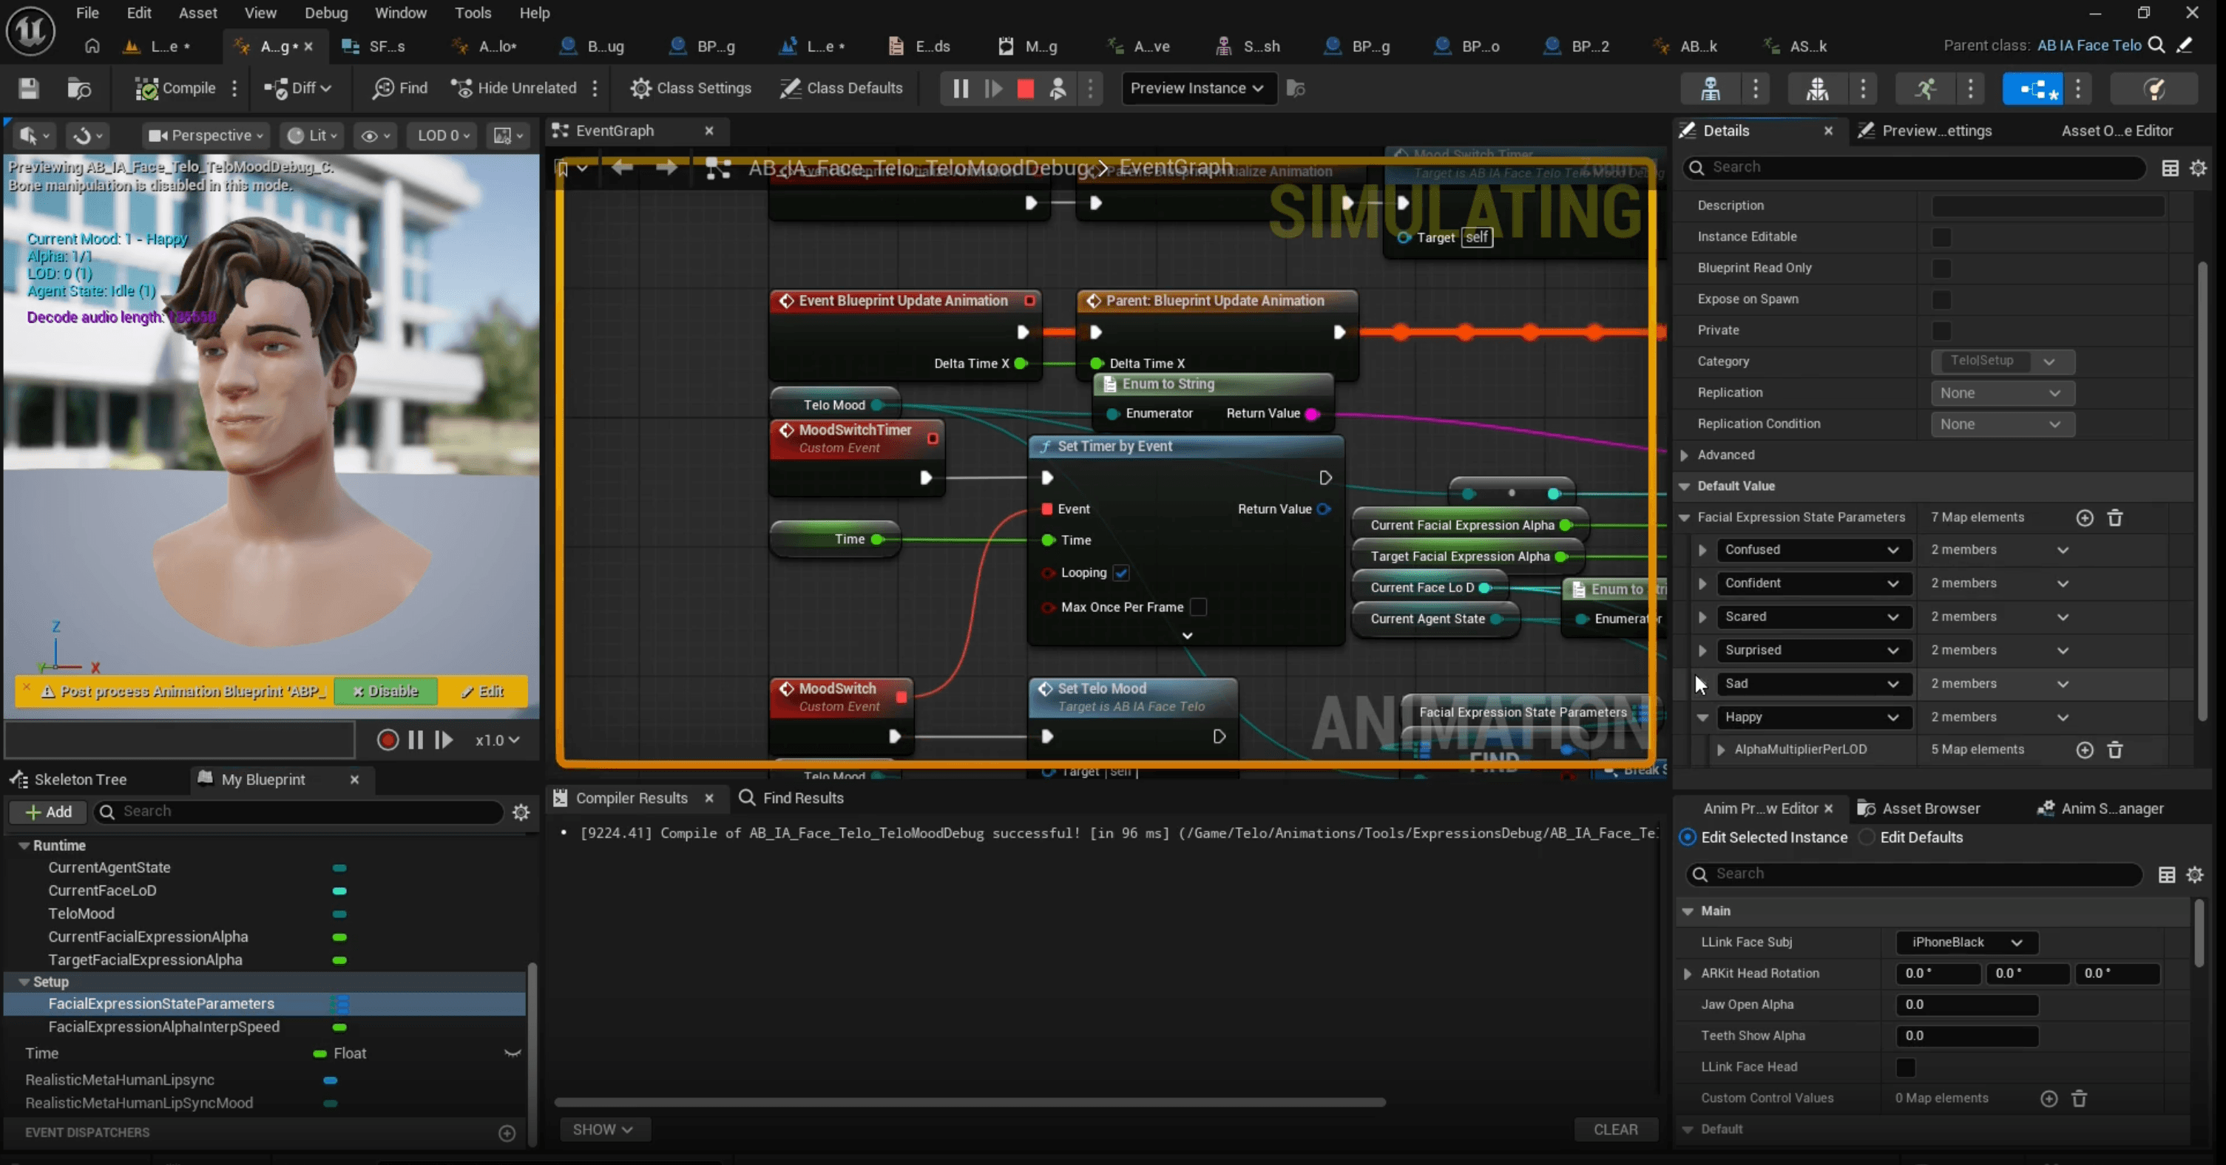Select the FacialExpressionAlphaInterpSpeed variable
2226x1165 pixels.
point(164,1026)
